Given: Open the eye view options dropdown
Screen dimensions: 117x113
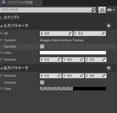Looking at the screenshot, I should 111,10.
